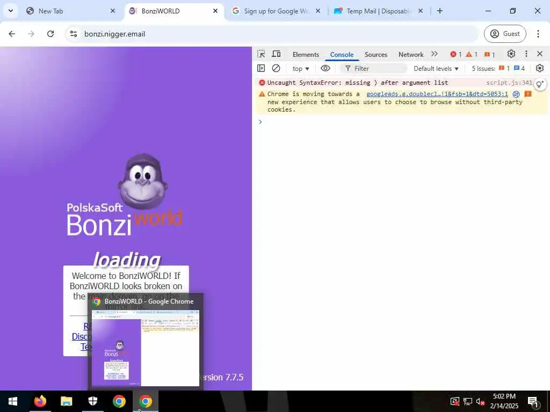The width and height of the screenshot is (550, 412).
Task: Open the tab search dropdown arrow
Action: [x=11, y=11]
